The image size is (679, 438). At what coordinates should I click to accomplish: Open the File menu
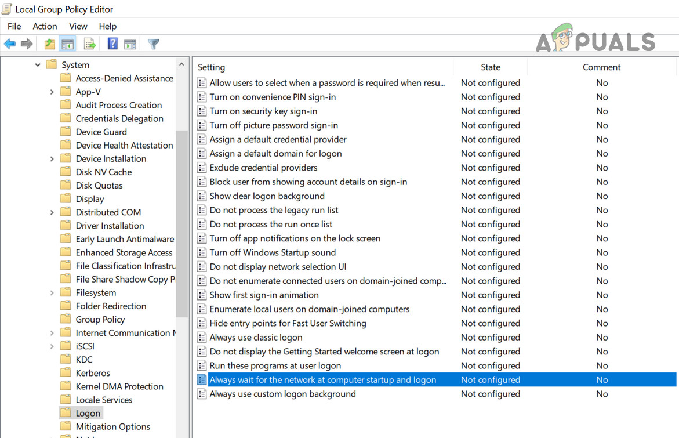click(14, 26)
